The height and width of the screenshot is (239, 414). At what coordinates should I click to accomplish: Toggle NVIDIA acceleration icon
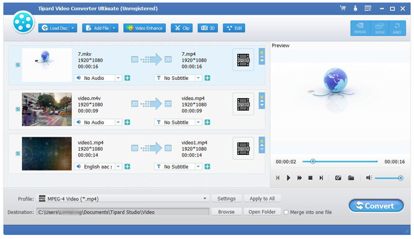coord(360,28)
